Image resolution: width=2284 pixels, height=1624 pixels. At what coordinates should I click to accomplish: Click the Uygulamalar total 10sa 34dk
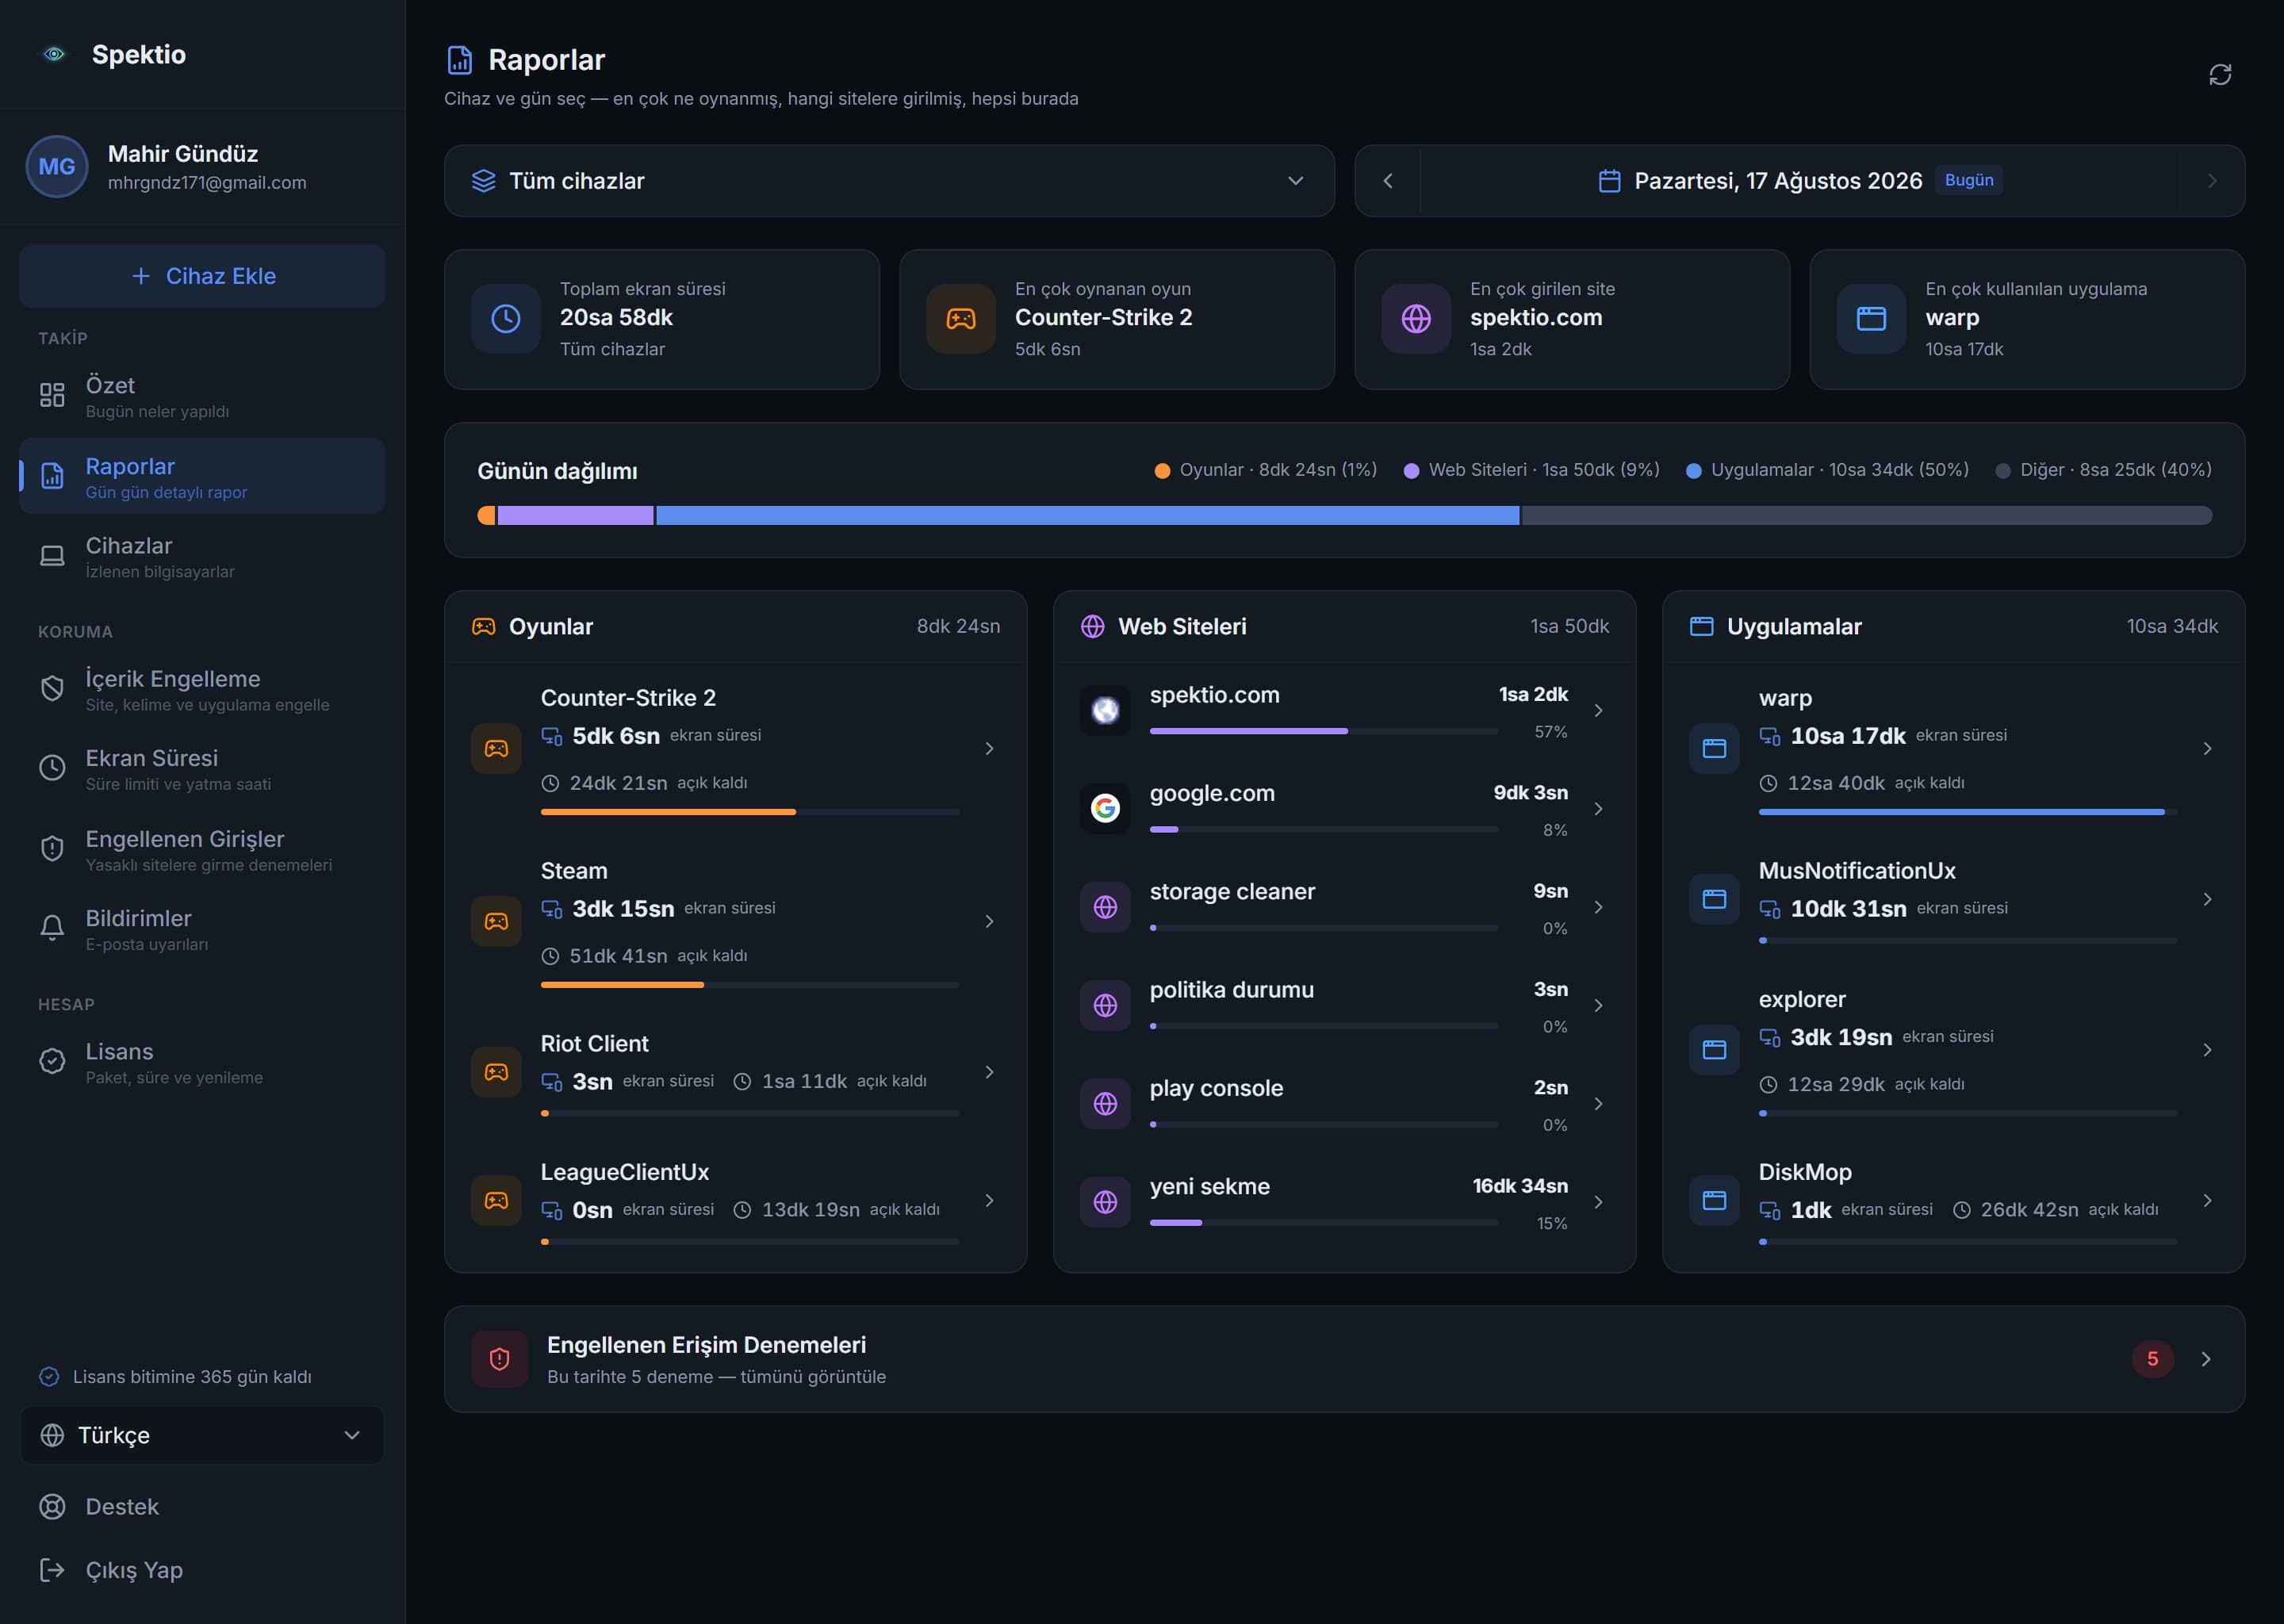pos(2172,626)
